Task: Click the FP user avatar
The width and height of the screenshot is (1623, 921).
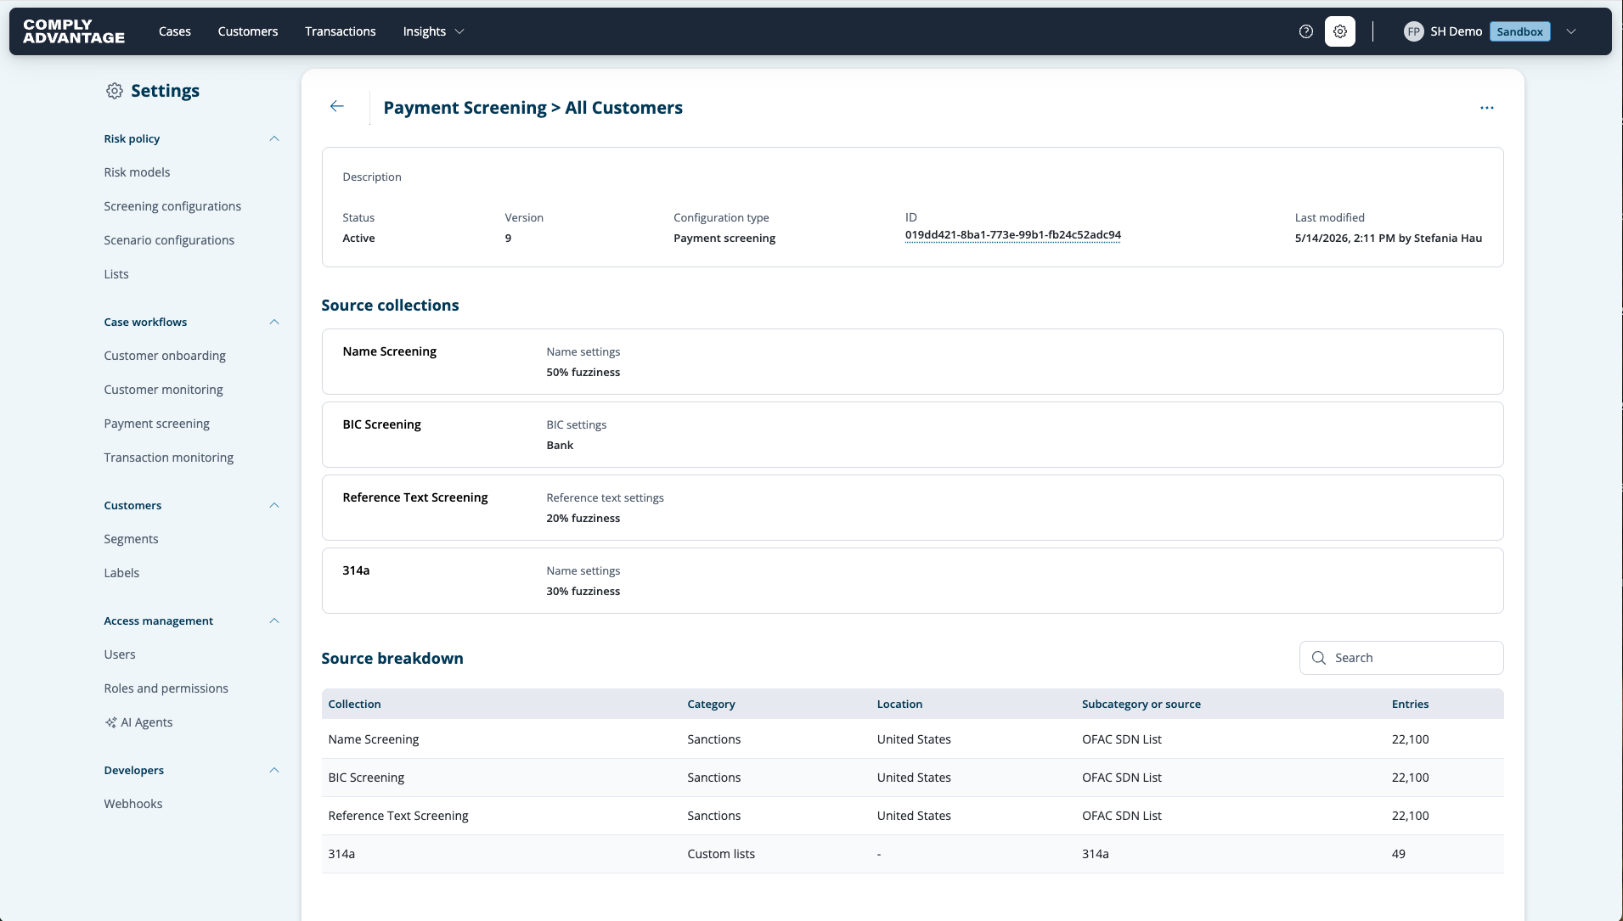Action: [x=1413, y=31]
